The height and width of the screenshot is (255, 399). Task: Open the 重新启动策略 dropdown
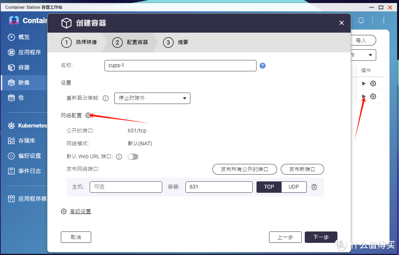tap(152, 98)
